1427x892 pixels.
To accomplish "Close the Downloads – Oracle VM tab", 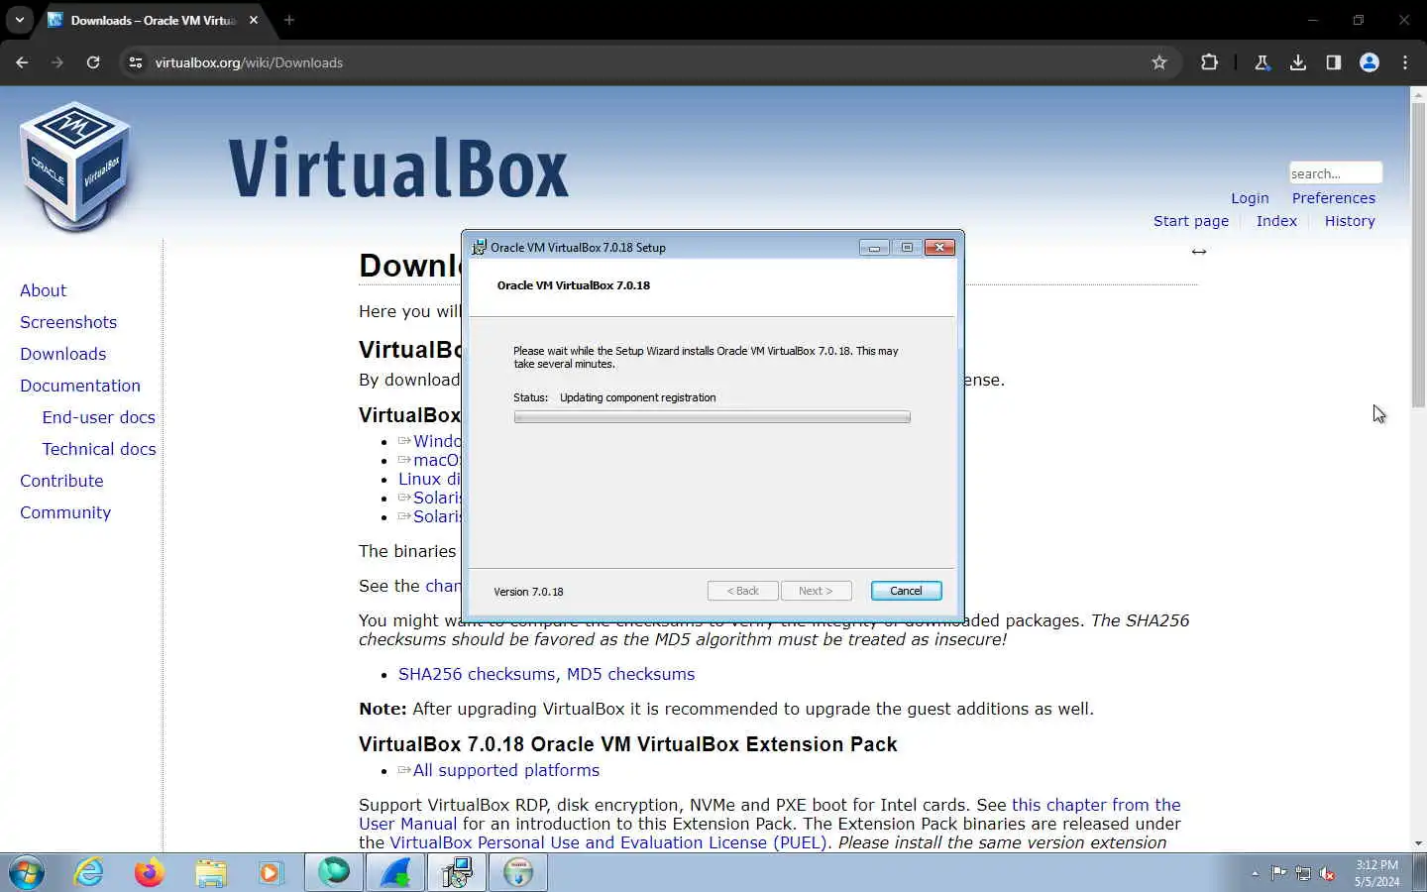I will coord(254,20).
